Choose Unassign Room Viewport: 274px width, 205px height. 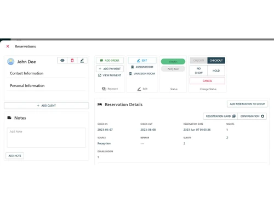click(x=142, y=74)
